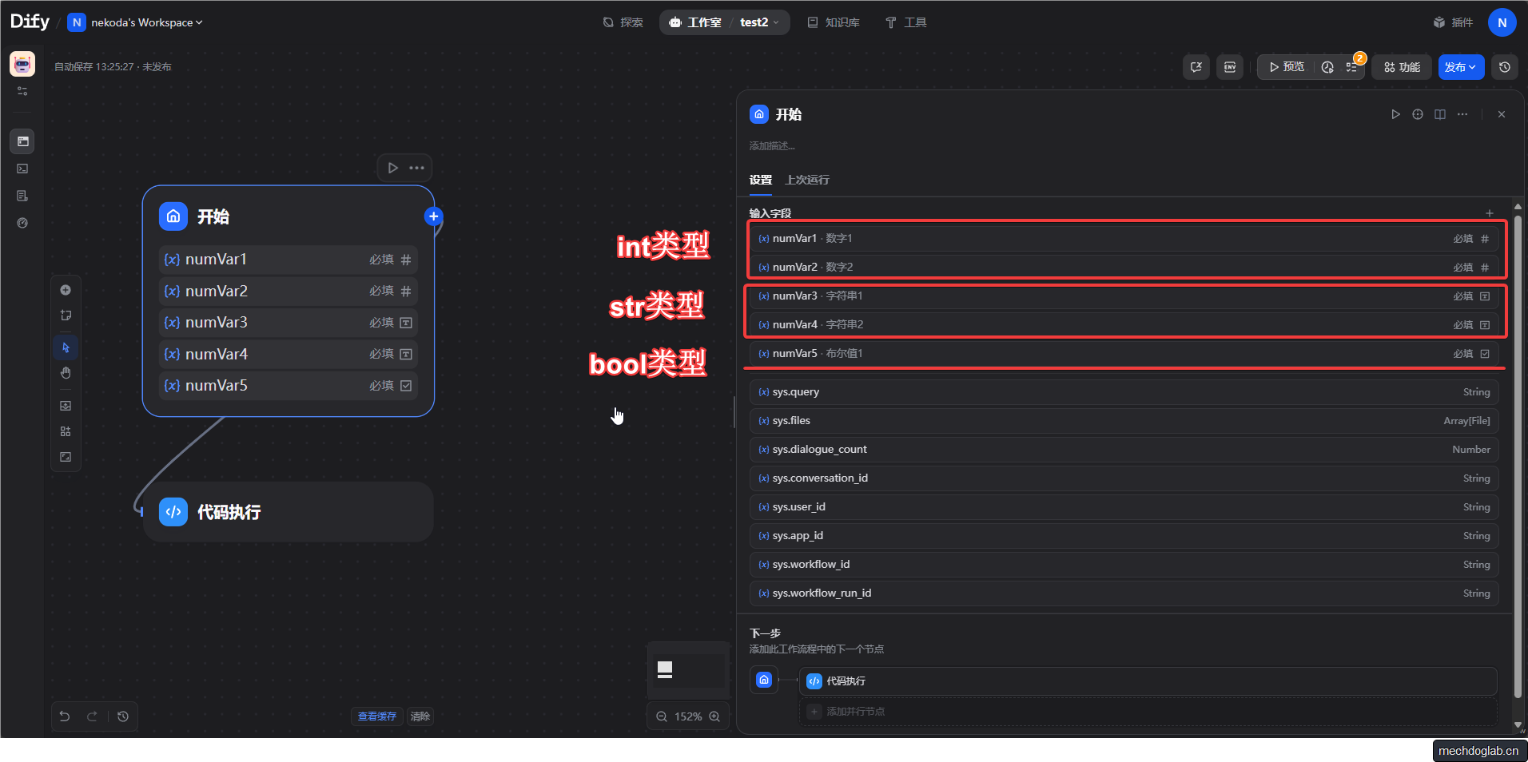Toggle the panel layout icon in 开始 header
Viewport: 1528px width, 762px height.
click(1440, 114)
